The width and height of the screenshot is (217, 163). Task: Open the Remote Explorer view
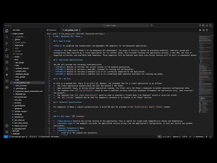(7, 56)
